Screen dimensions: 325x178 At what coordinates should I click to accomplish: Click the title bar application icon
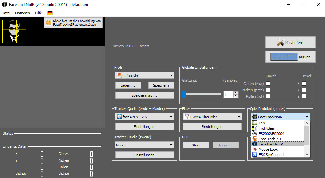[x=4, y=4]
